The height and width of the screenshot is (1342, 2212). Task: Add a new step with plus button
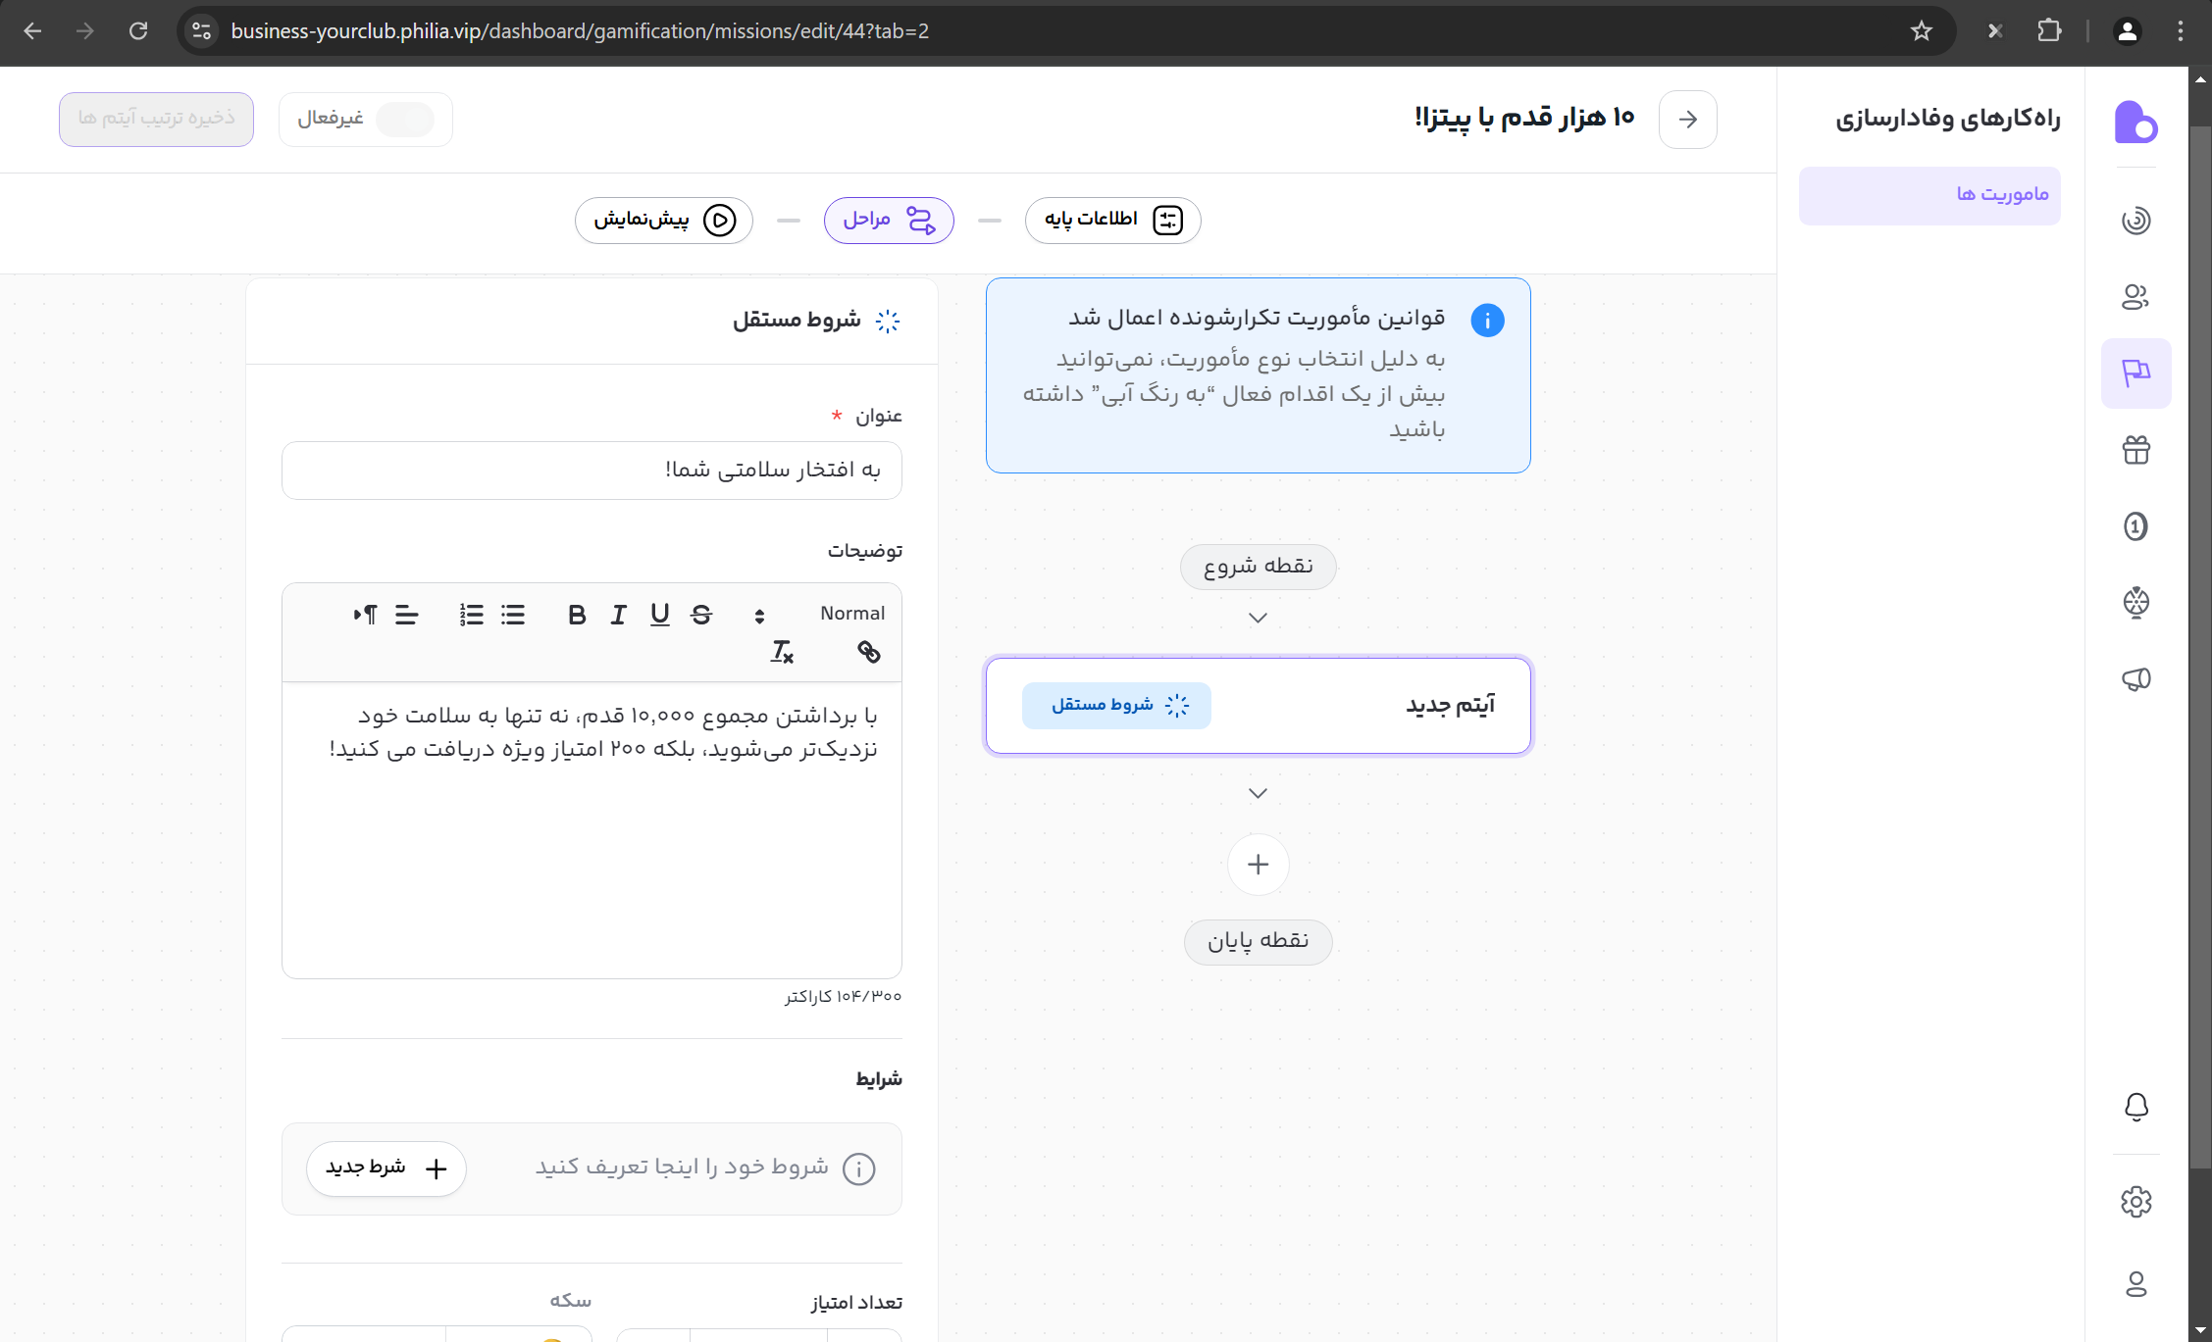pyautogui.click(x=1258, y=865)
